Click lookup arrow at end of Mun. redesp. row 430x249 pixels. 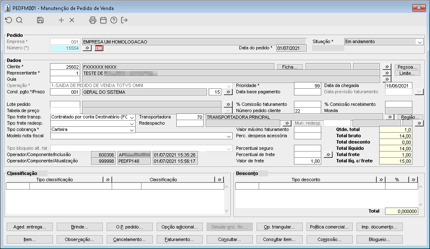pos(419,123)
